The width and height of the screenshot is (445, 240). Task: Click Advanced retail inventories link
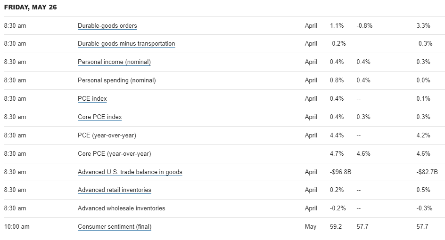pos(115,190)
